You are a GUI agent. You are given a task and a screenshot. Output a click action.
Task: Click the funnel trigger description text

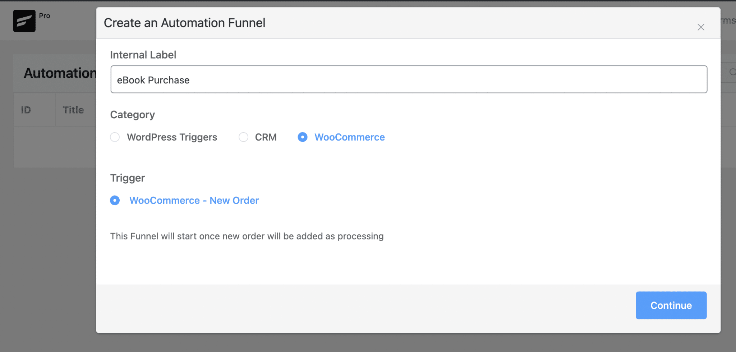[x=247, y=236]
